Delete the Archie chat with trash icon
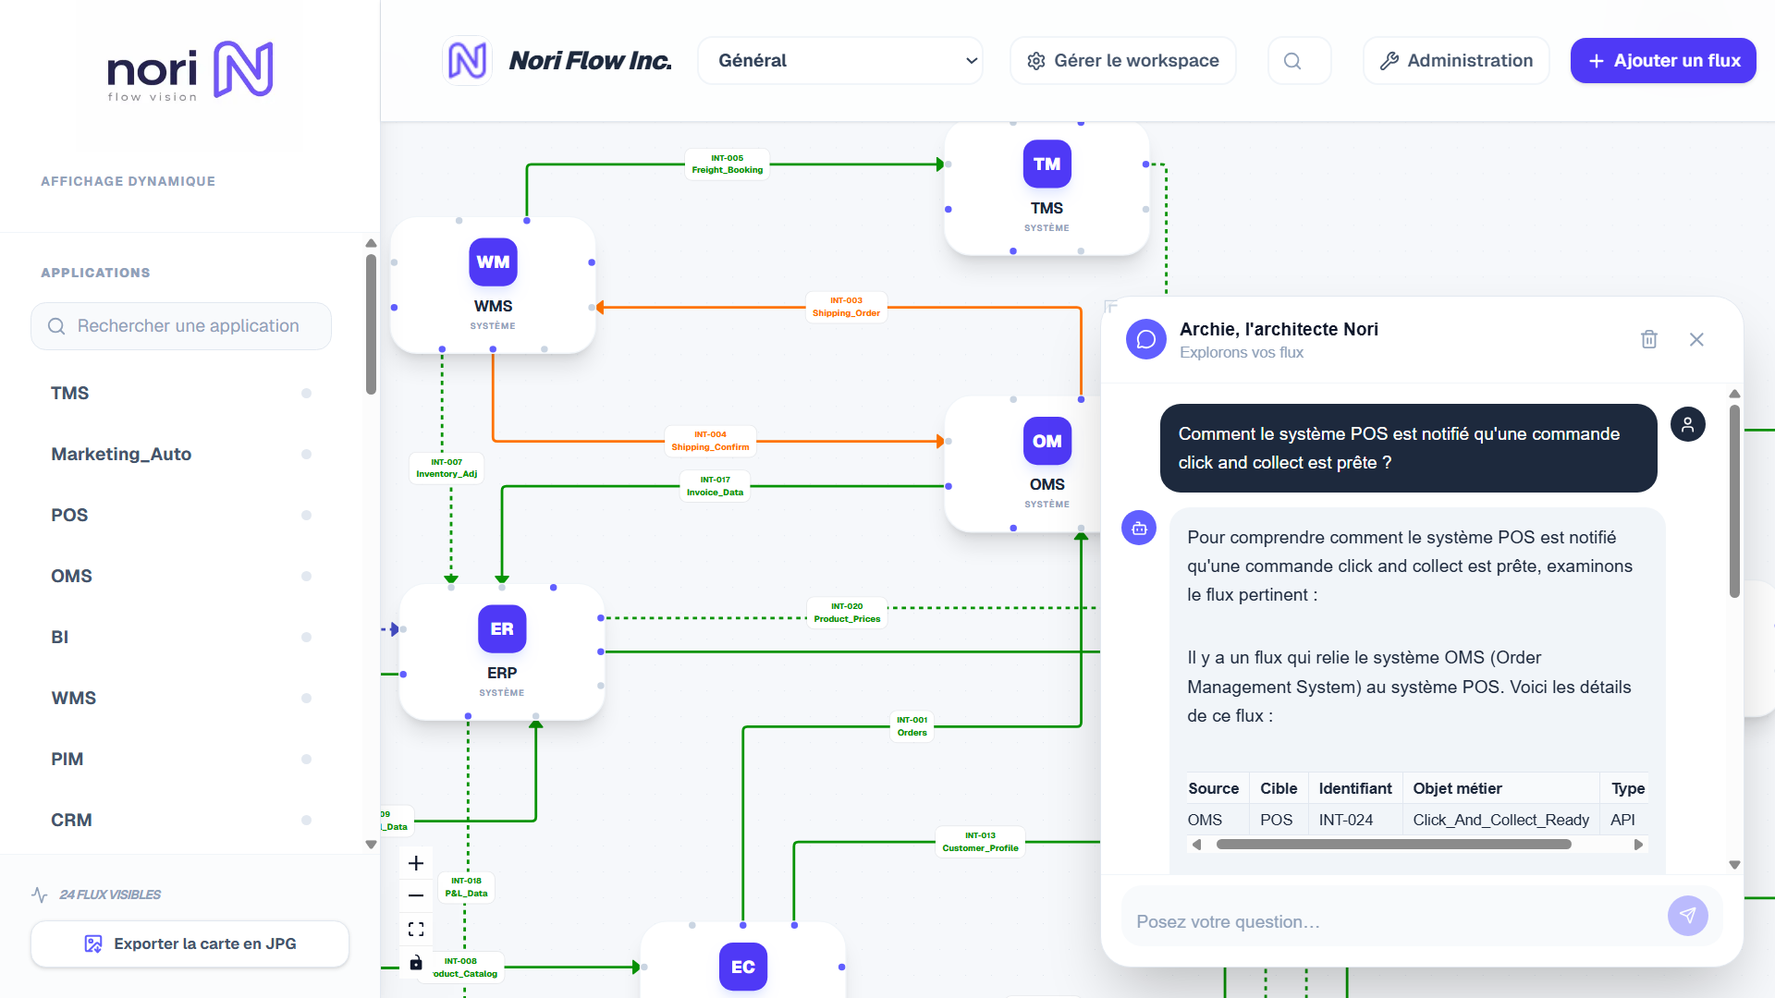Screen dimensions: 1775x998 (x=1648, y=339)
